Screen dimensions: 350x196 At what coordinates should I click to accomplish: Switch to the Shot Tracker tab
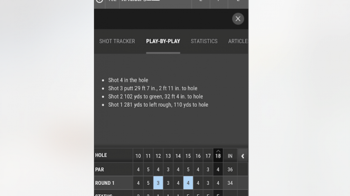(117, 41)
